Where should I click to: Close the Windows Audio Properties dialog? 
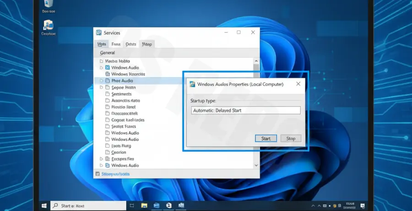298,84
